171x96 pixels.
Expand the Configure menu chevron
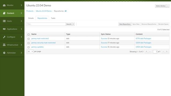point(21,37)
